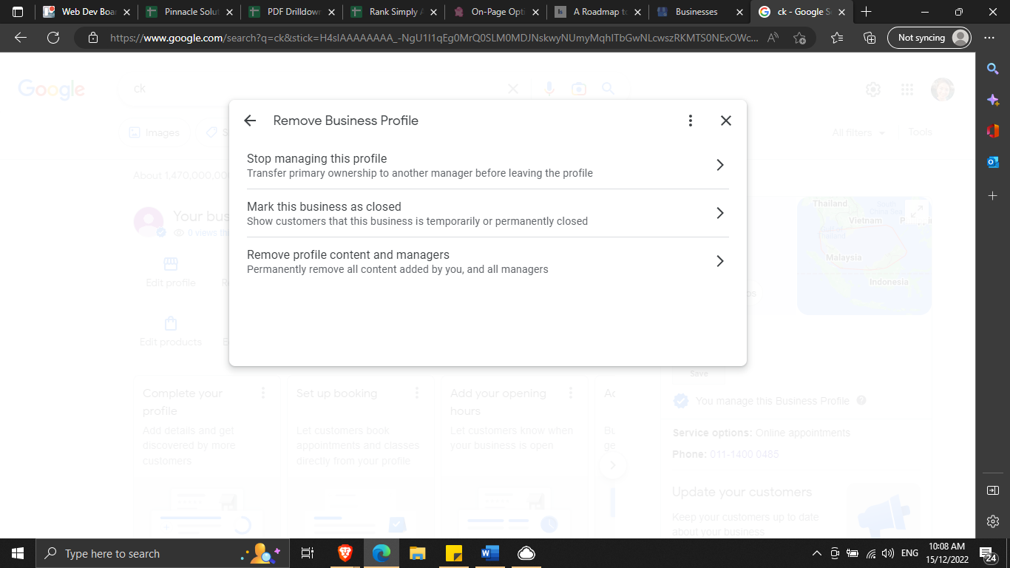Click the Windows taskbar search box

point(140,553)
